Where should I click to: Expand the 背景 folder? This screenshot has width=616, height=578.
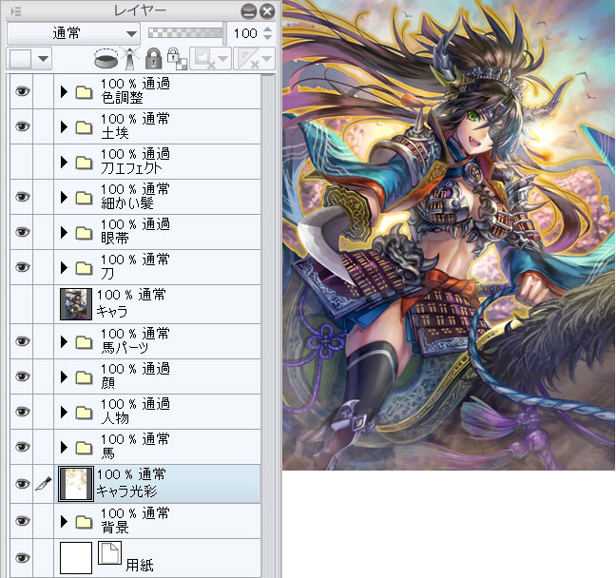64,521
